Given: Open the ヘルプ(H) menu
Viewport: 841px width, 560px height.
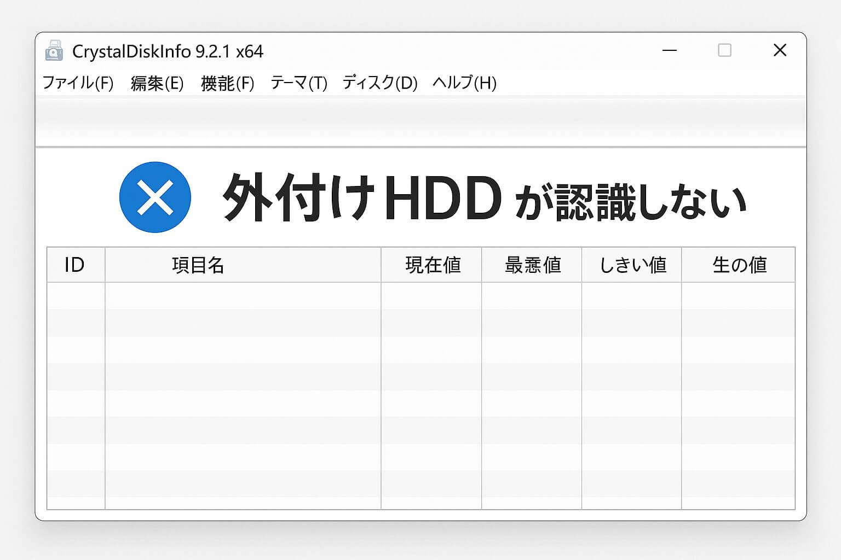Looking at the screenshot, I should pyautogui.click(x=464, y=83).
